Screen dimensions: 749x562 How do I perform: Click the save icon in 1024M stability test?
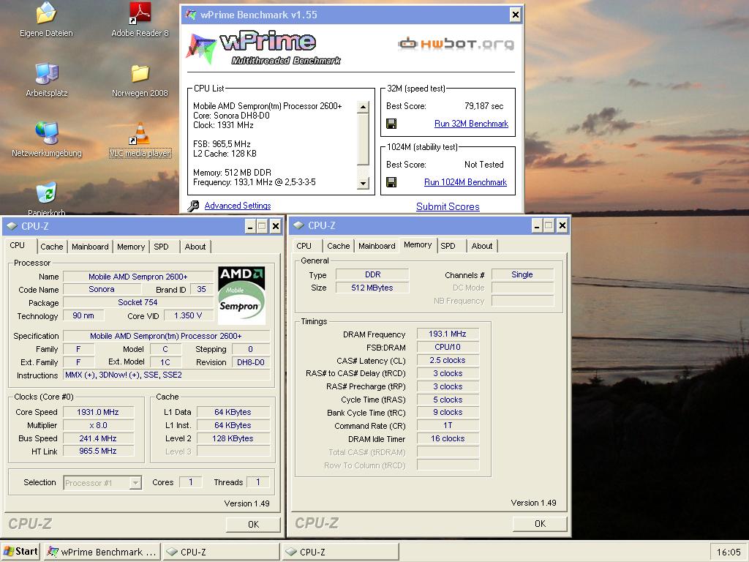coord(391,182)
